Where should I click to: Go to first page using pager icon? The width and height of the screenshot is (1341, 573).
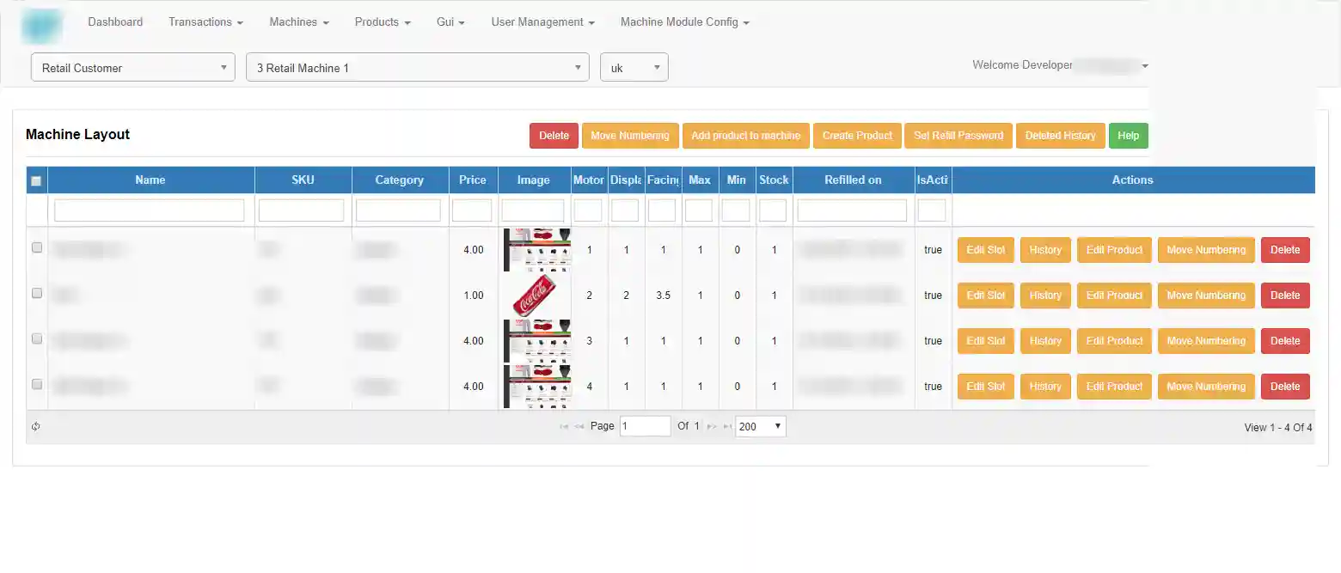pyautogui.click(x=564, y=426)
